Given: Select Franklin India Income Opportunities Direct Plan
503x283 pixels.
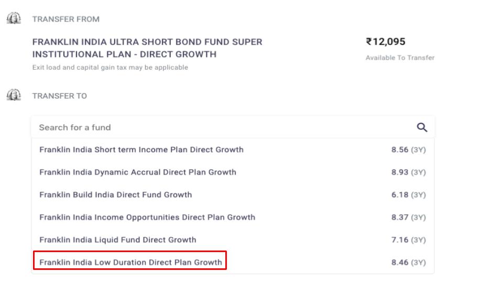Looking at the screenshot, I should click(233, 217).
